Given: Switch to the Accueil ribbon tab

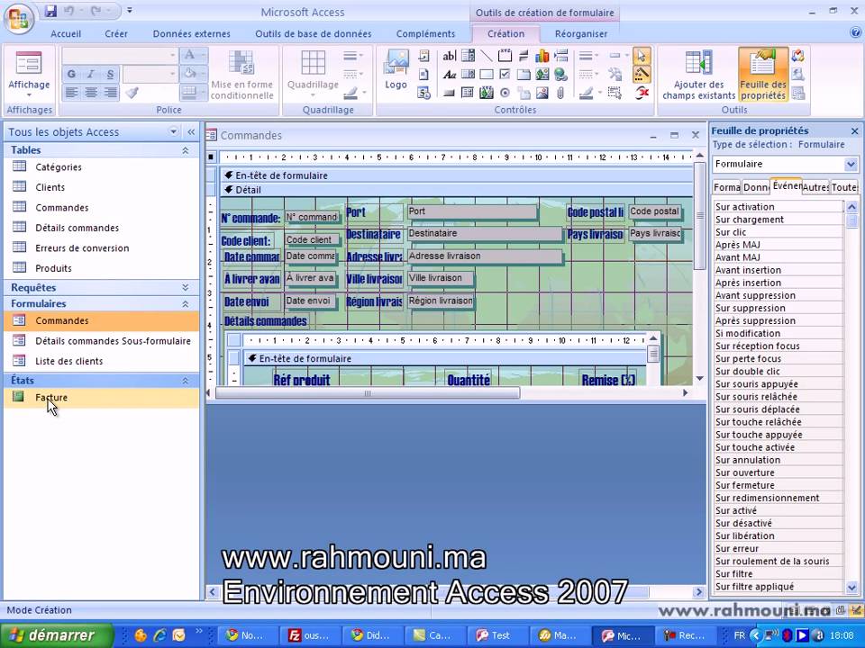Looking at the screenshot, I should point(66,33).
